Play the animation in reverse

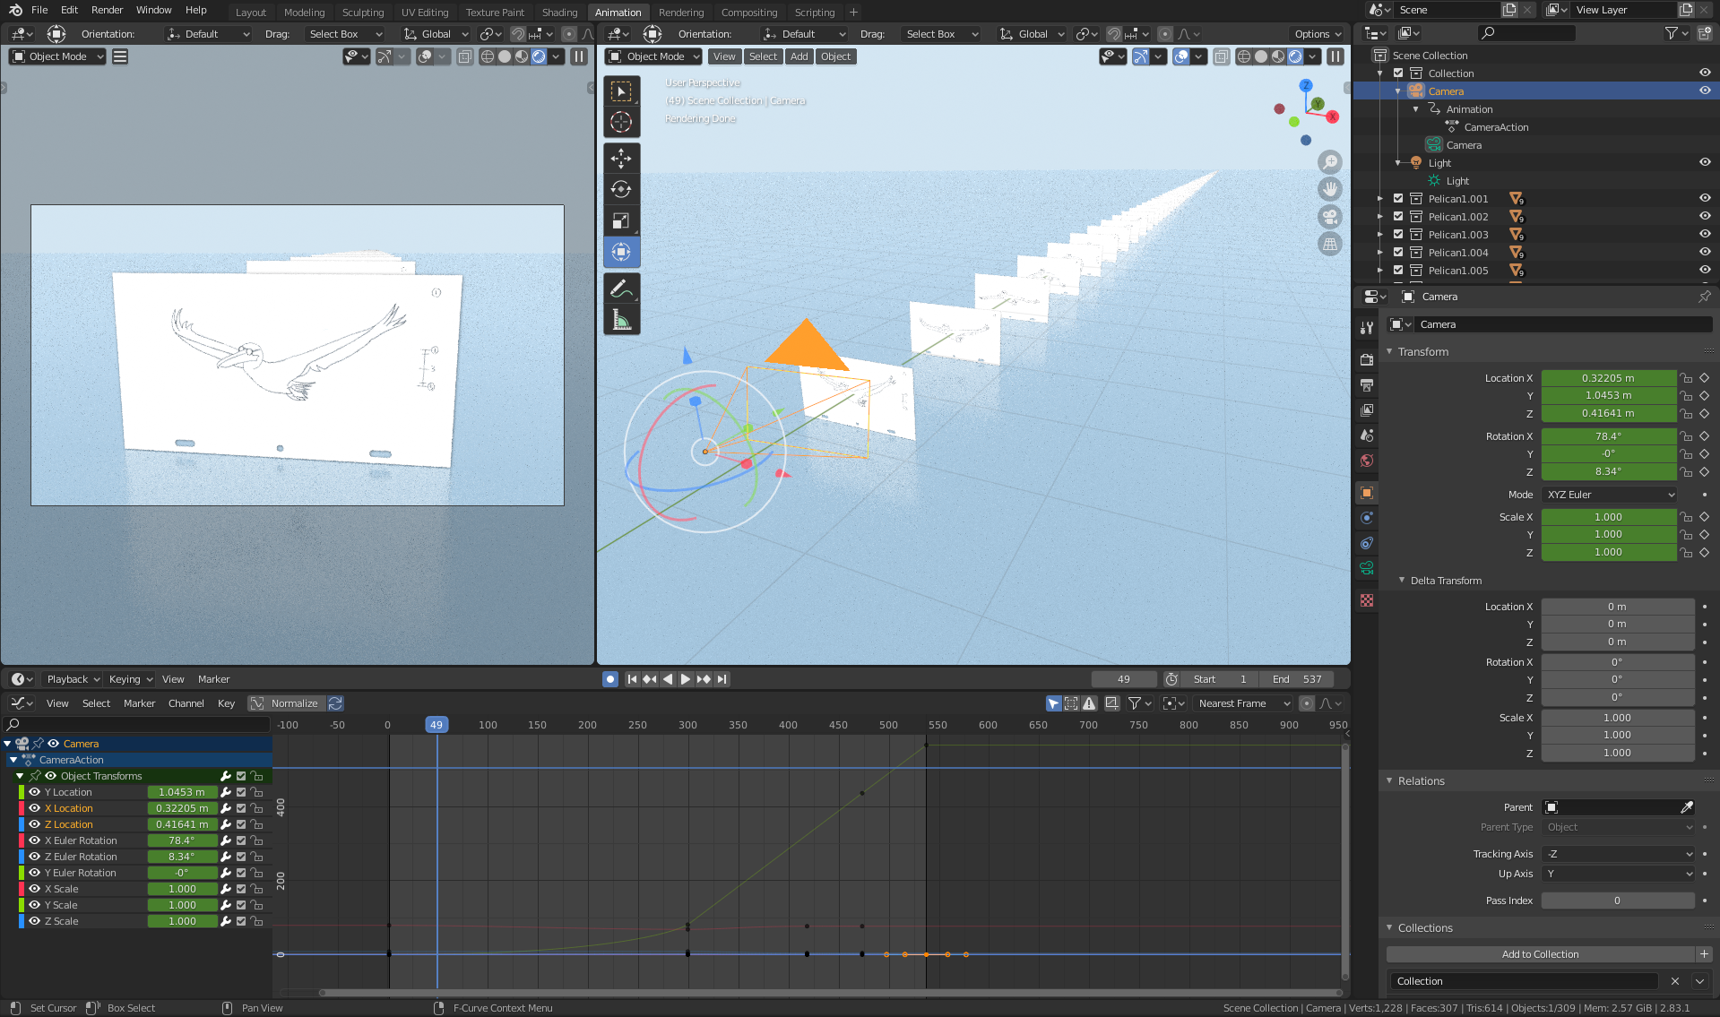pos(668,679)
